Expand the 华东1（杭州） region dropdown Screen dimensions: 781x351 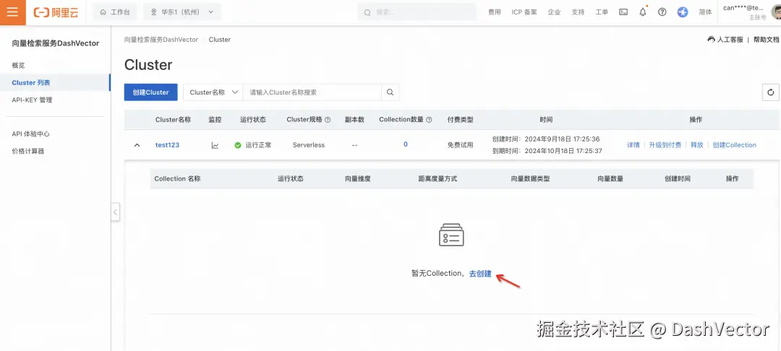182,12
